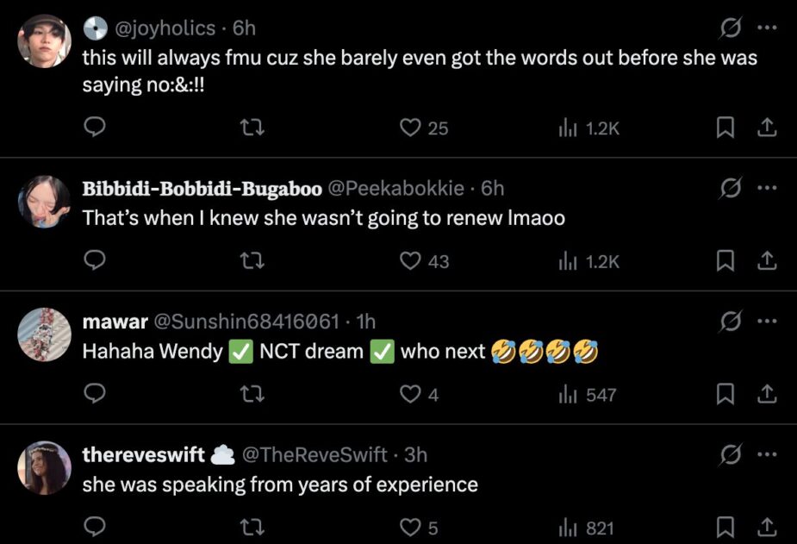
Task: Reply to mawar's Wendy tweet
Action: (95, 394)
